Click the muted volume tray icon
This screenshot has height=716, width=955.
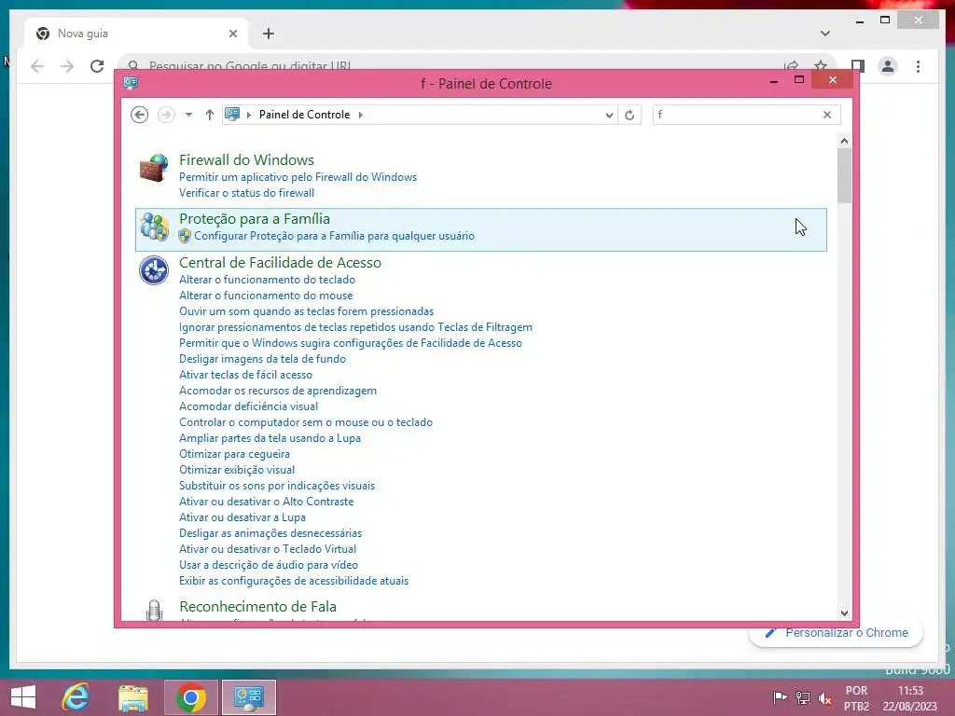[x=824, y=697]
